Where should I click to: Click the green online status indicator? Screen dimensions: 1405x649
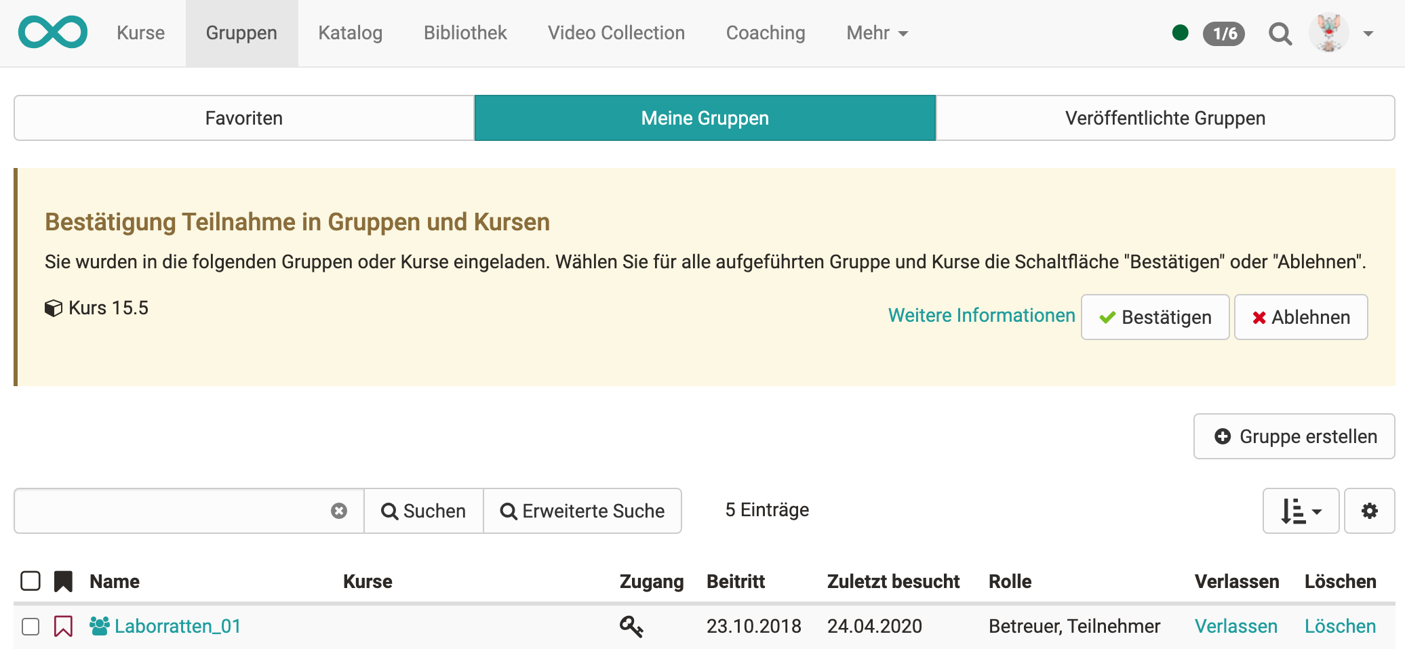1180,33
